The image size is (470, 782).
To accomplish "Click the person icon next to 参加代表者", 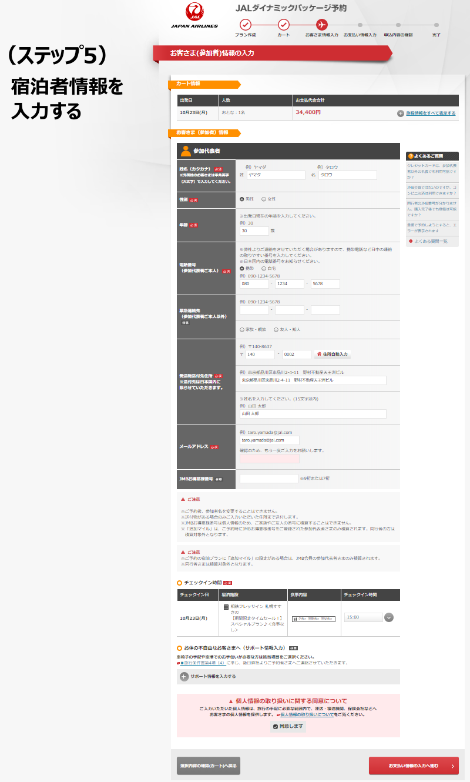I will (x=186, y=151).
